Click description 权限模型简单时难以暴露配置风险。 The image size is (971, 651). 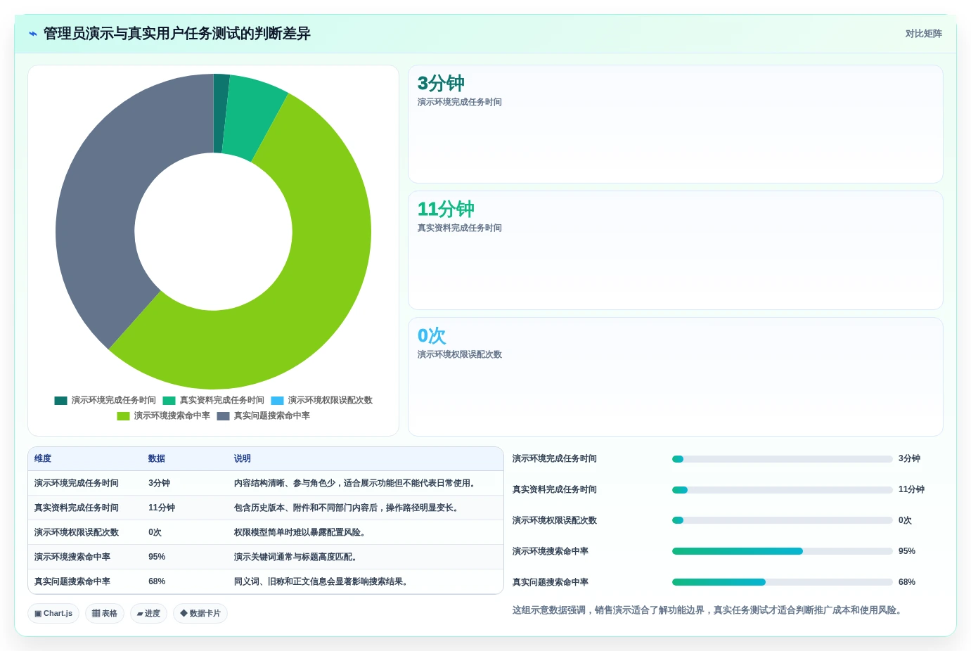[x=302, y=532]
